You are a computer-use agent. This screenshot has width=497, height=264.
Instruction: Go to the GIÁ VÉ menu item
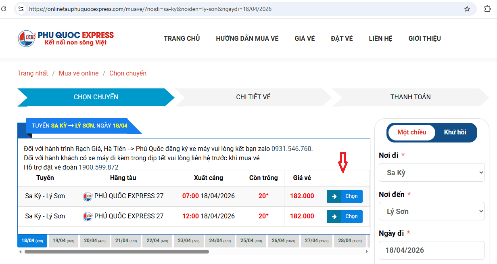305,38
